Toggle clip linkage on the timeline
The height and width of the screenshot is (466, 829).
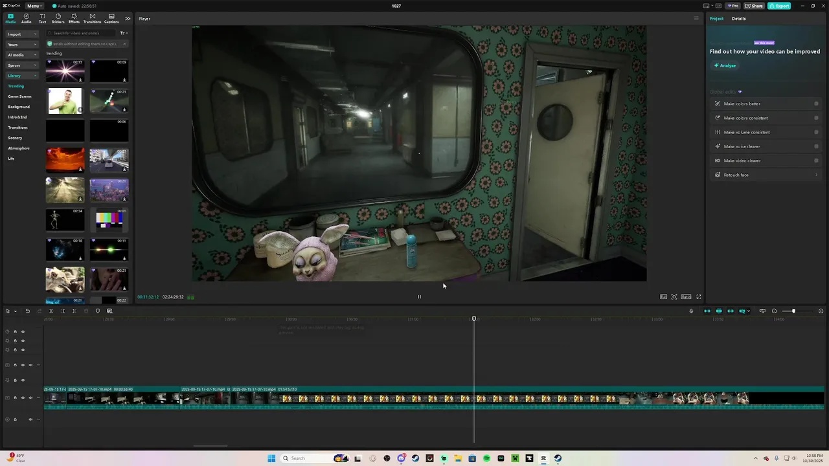coord(731,311)
